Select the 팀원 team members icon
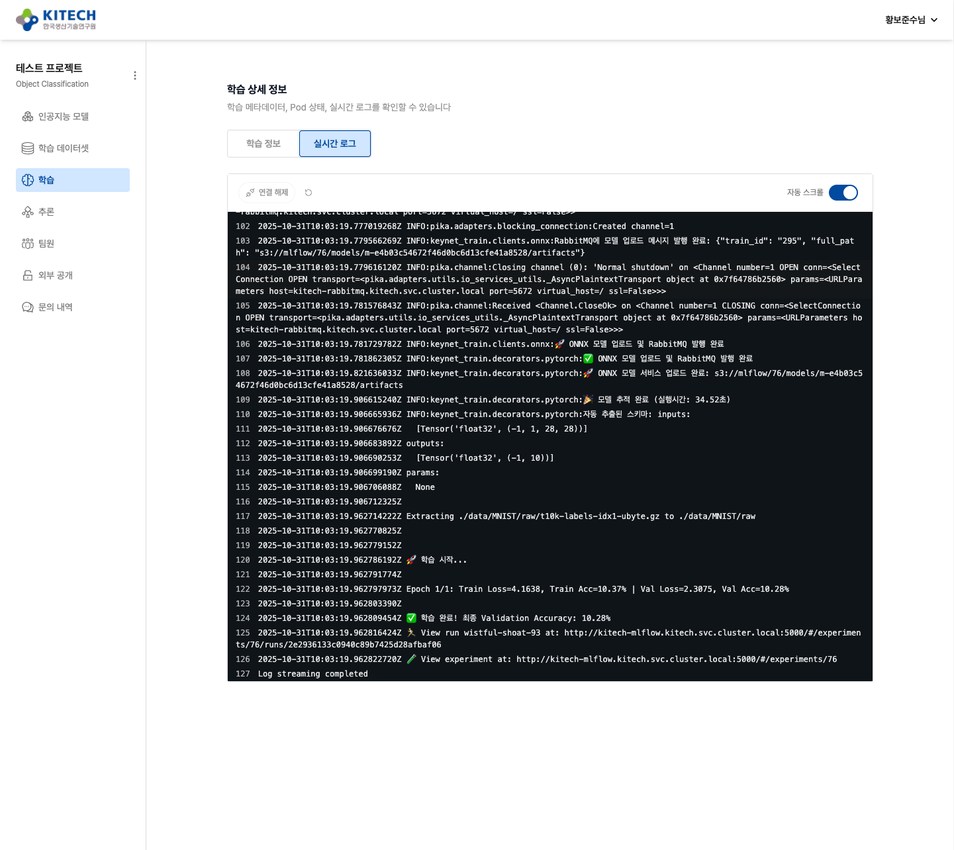Screen dimensions: 954x850 (x=28, y=244)
